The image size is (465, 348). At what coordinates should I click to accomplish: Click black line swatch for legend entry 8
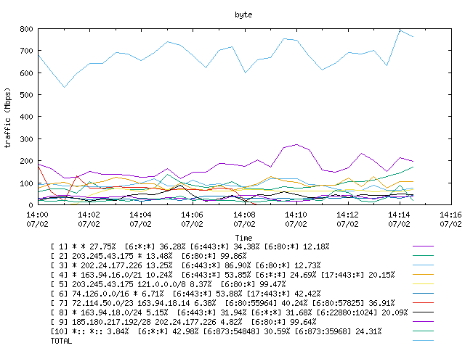(423, 312)
